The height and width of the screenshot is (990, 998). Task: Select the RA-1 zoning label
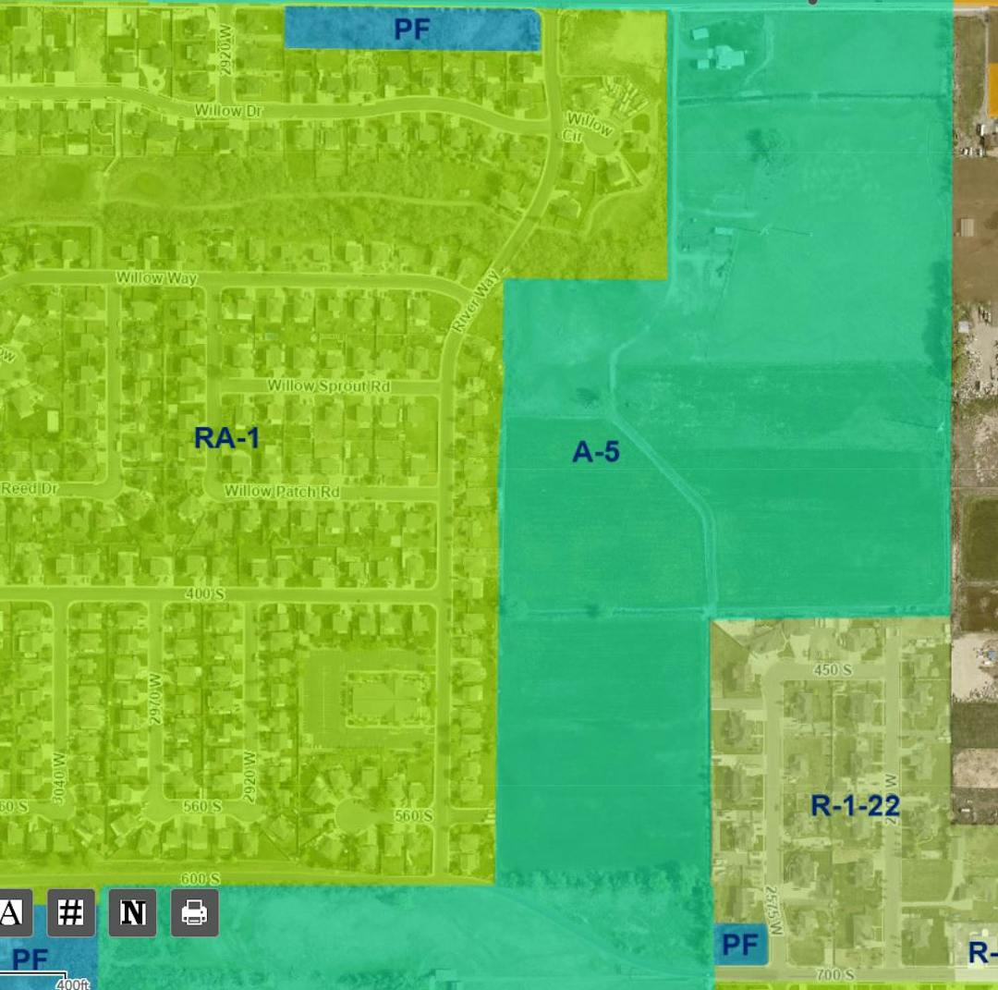[226, 438]
